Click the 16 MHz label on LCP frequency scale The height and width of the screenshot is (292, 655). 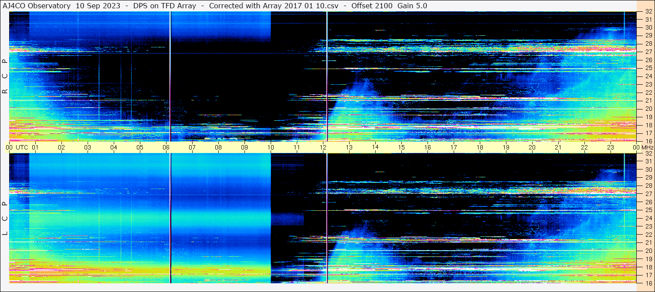pos(648,283)
